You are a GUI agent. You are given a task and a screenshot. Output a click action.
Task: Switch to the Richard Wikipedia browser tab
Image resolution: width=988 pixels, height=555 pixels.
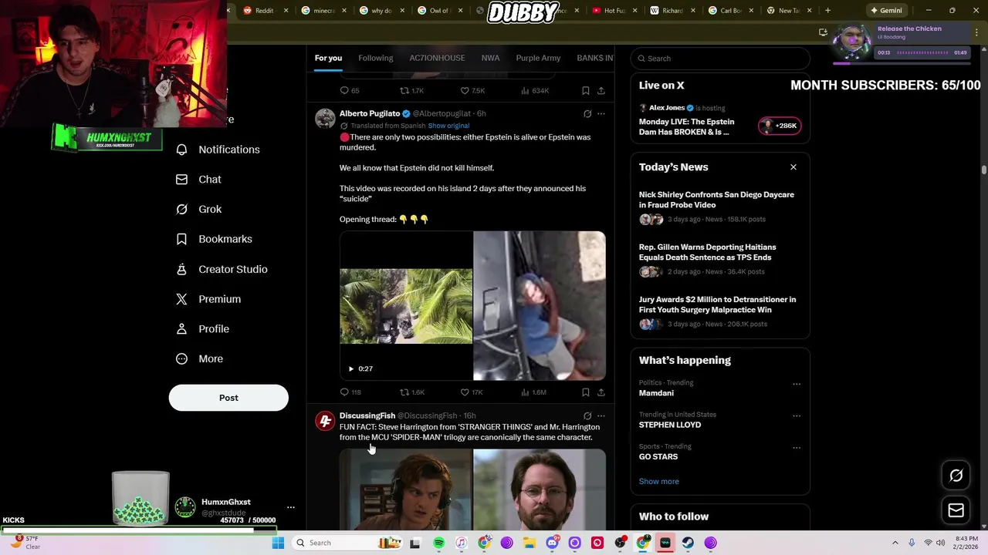[x=672, y=11]
